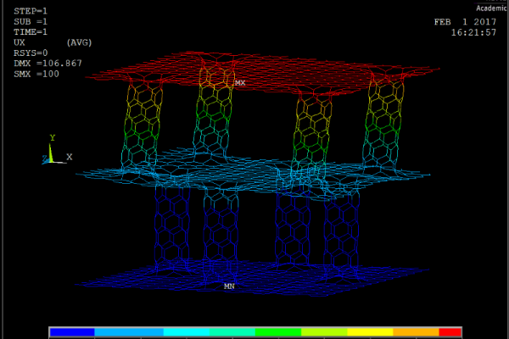The height and width of the screenshot is (339, 509).
Task: Select the dark blue legend color segment
Action: pyautogui.click(x=72, y=332)
